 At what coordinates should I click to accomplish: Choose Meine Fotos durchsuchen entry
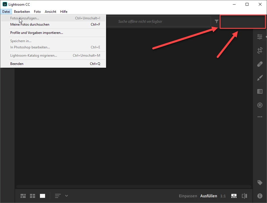click(x=53, y=24)
